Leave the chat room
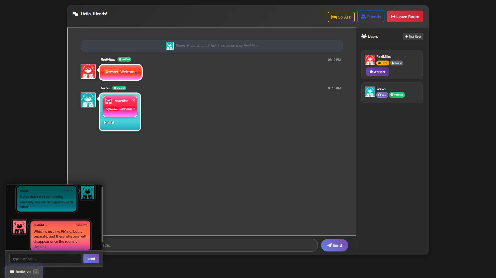496x278 pixels. click(x=405, y=16)
